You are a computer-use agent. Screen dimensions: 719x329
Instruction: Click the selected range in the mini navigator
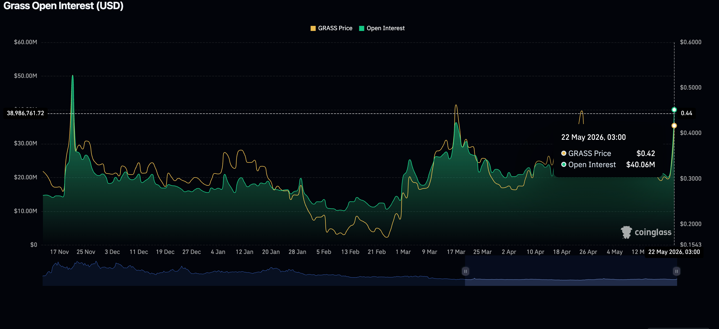[x=571, y=271]
